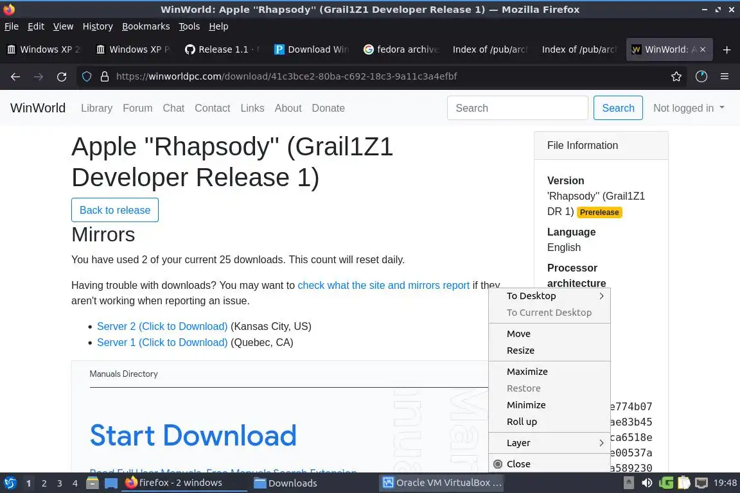Click the Back to release button

point(115,210)
